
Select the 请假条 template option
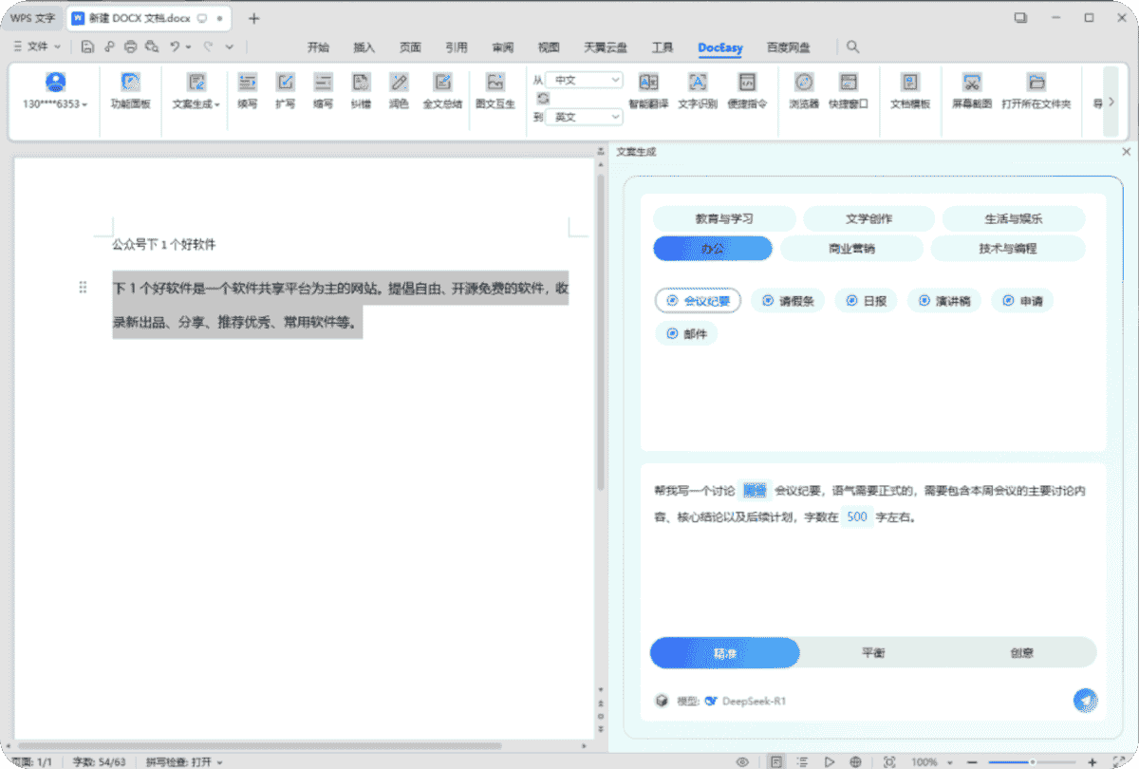(x=787, y=301)
